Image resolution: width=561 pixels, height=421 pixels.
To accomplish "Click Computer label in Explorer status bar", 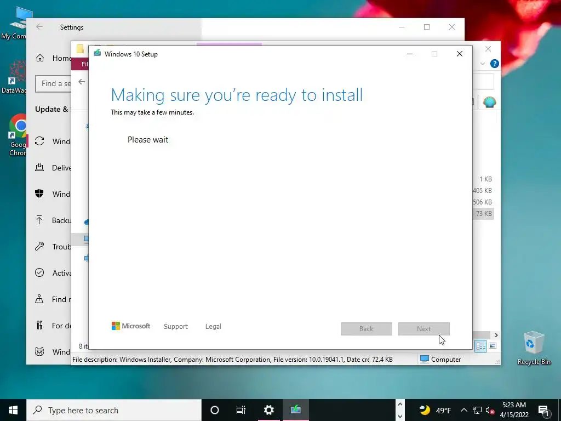I will (446, 360).
